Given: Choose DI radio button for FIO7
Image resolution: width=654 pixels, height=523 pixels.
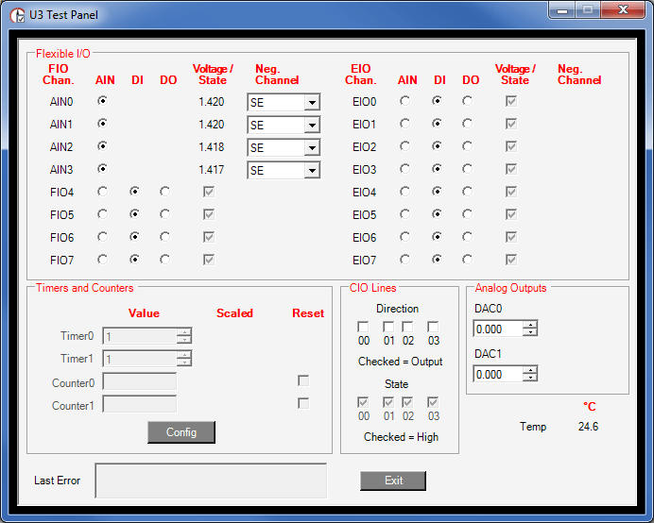Looking at the screenshot, I should point(135,260).
